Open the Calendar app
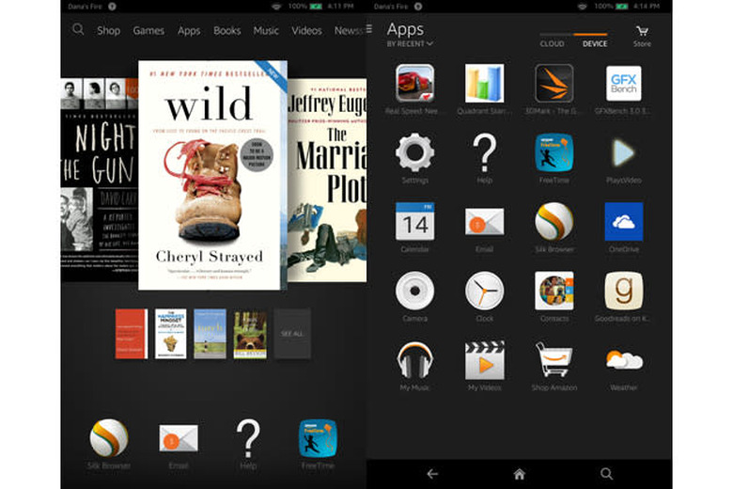733x489 pixels. [414, 222]
